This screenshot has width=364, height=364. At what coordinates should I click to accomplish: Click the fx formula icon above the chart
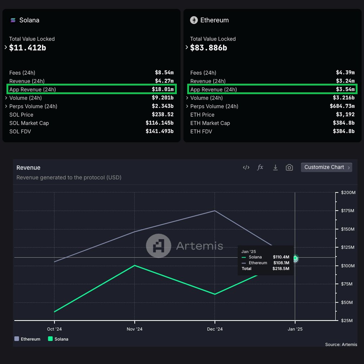[x=260, y=167]
